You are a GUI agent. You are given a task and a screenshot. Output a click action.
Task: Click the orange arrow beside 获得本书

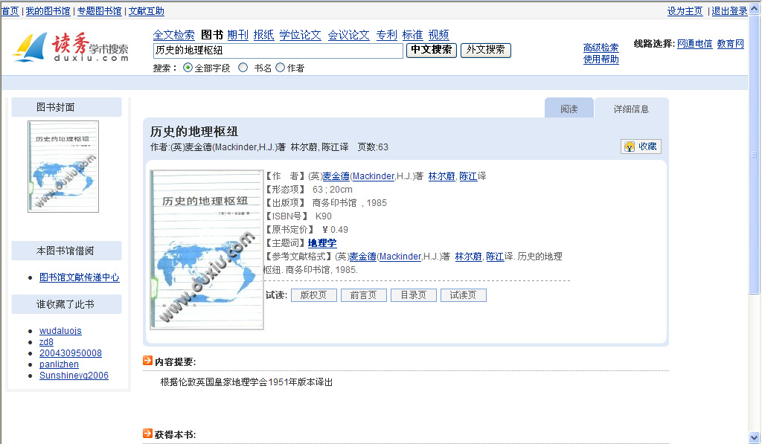coord(147,433)
